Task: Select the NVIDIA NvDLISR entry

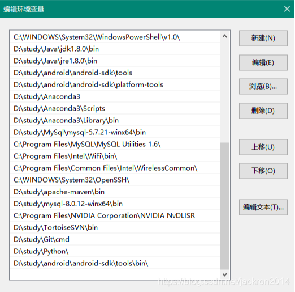Action: (115, 215)
